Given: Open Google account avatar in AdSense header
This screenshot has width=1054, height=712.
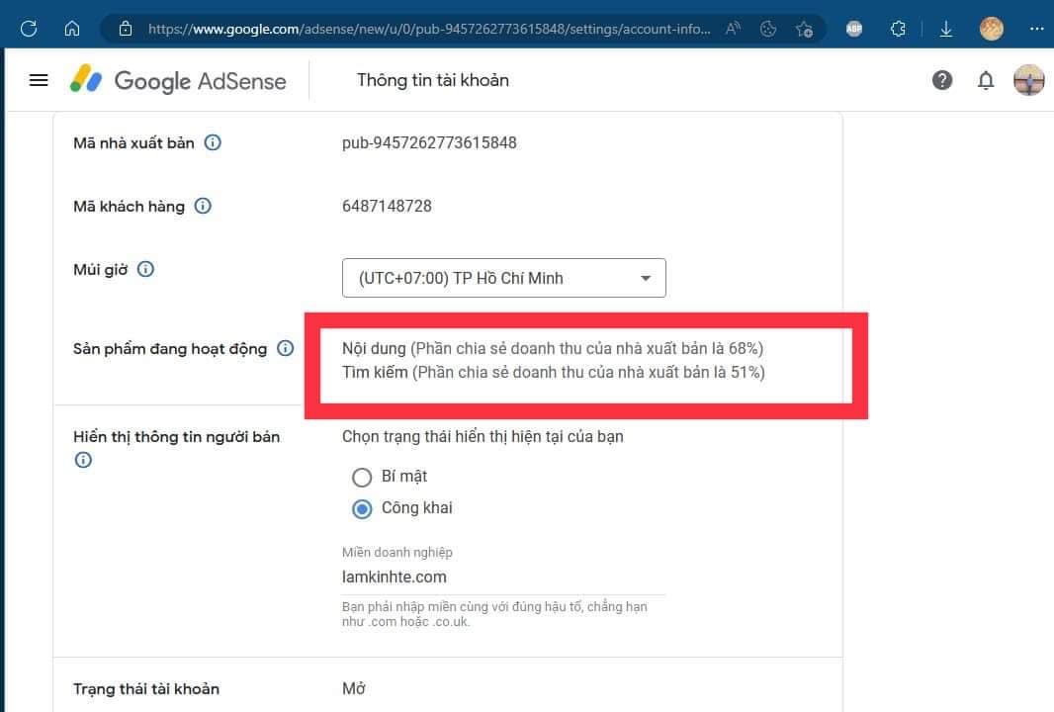Looking at the screenshot, I should (x=1028, y=81).
